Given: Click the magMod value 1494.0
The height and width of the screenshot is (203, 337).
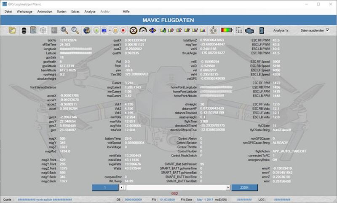Looking at the screenshot, I should point(65,152).
